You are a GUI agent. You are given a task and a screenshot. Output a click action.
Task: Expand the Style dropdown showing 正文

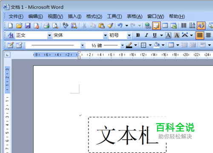click(x=49, y=35)
